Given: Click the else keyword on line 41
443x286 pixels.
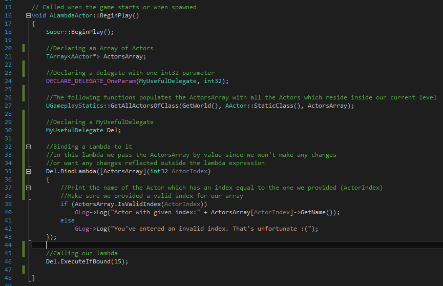Looking at the screenshot, I should coord(68,220).
